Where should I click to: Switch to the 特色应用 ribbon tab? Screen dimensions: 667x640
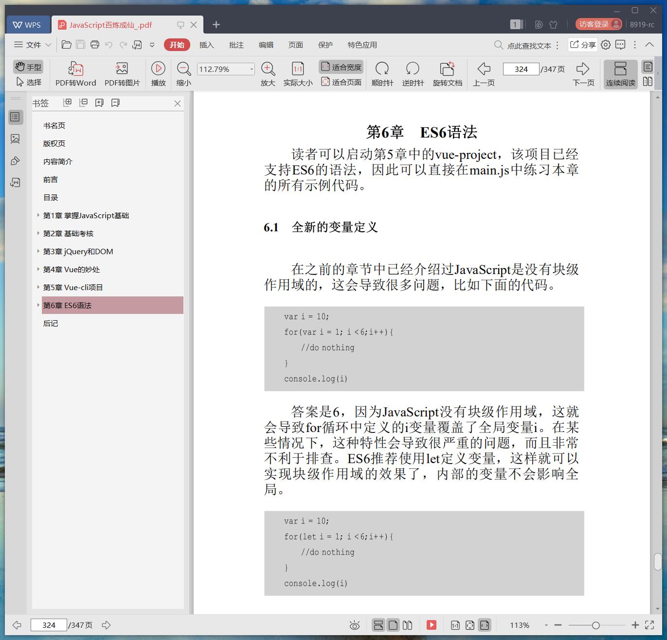pos(362,45)
